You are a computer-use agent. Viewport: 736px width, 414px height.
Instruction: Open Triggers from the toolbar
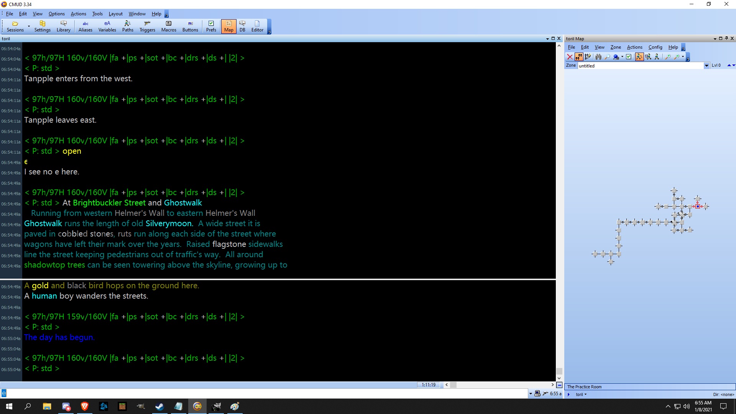pyautogui.click(x=147, y=26)
